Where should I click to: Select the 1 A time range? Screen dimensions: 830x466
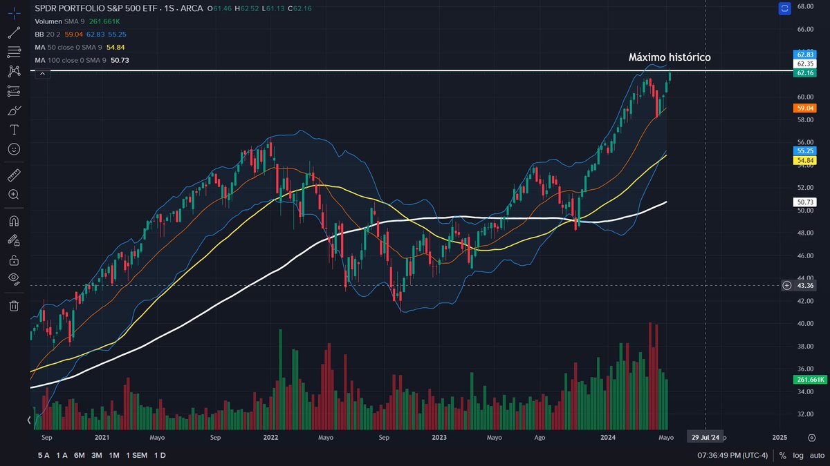coord(62,456)
